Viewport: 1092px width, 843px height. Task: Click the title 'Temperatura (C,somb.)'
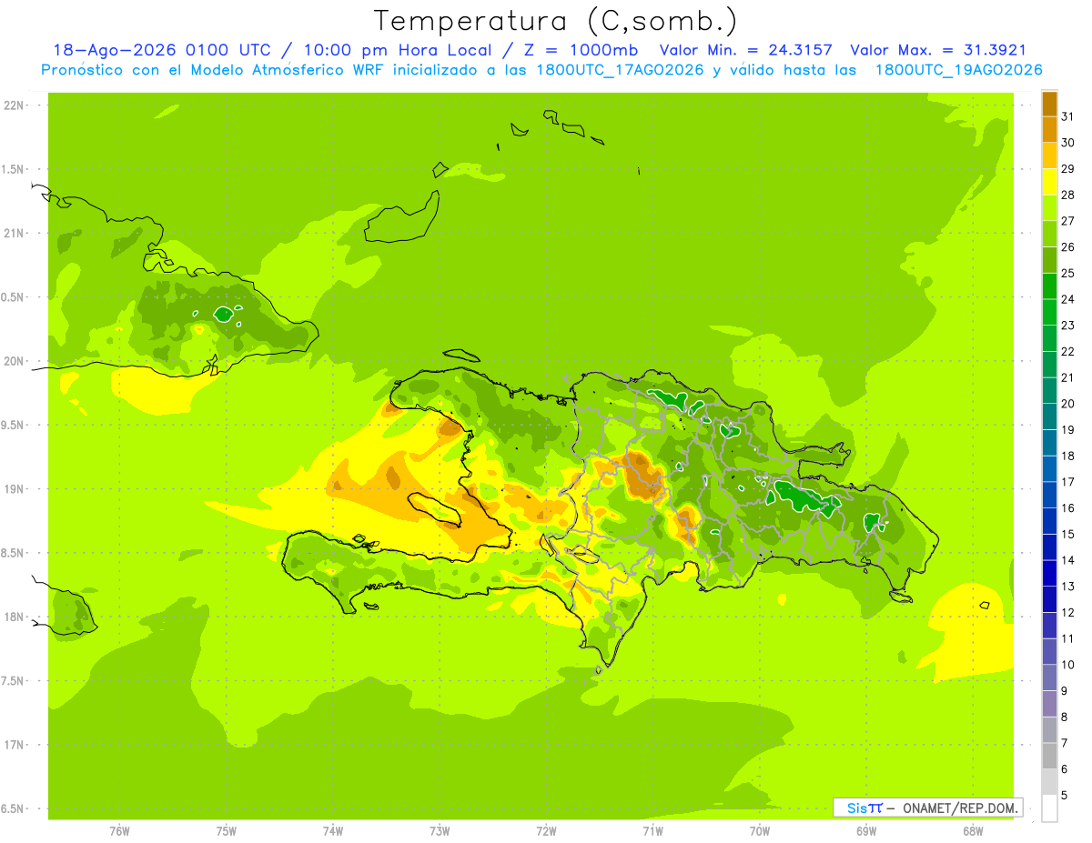coord(556,20)
